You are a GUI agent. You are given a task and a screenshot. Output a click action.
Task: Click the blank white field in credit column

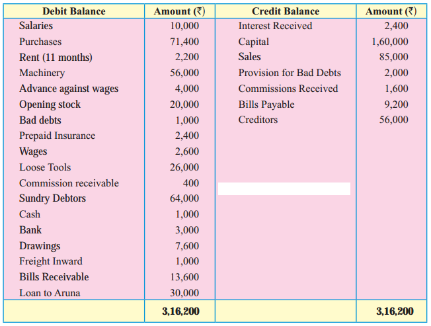click(x=284, y=189)
